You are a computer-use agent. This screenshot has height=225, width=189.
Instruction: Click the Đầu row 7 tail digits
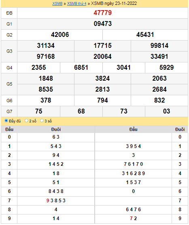click(x=56, y=200)
